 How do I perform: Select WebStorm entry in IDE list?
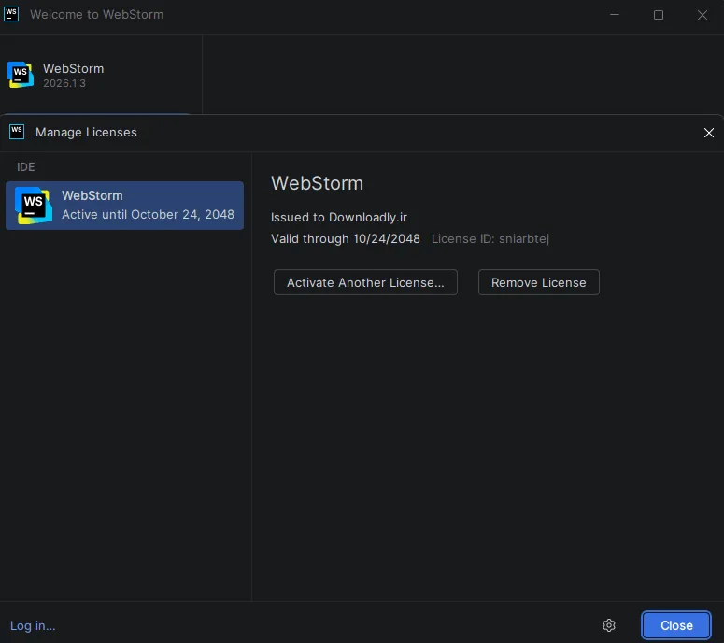124,205
